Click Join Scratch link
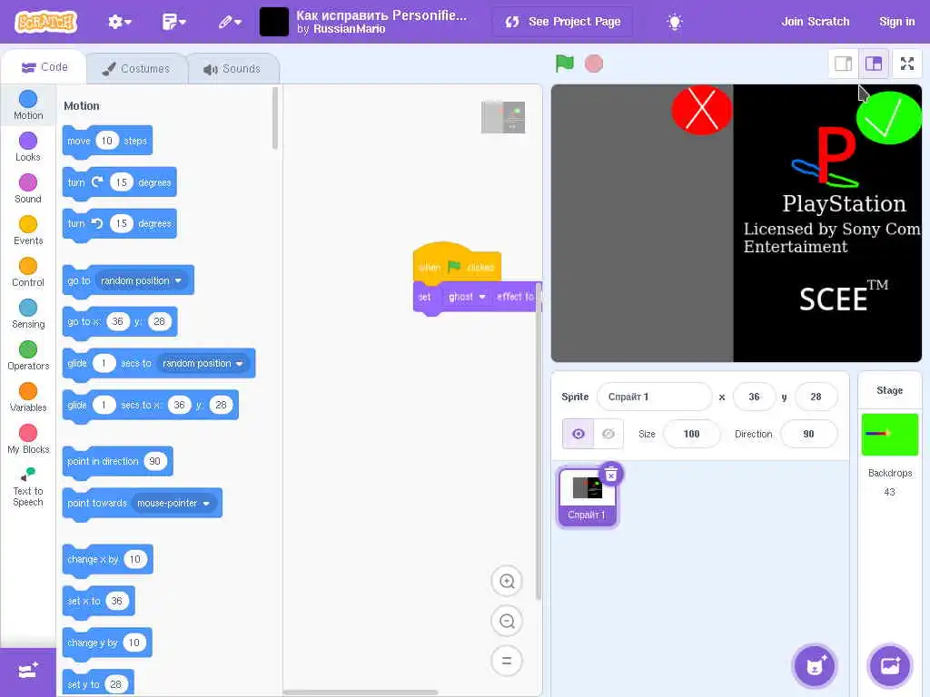Viewport: 930px width, 697px height. [815, 22]
